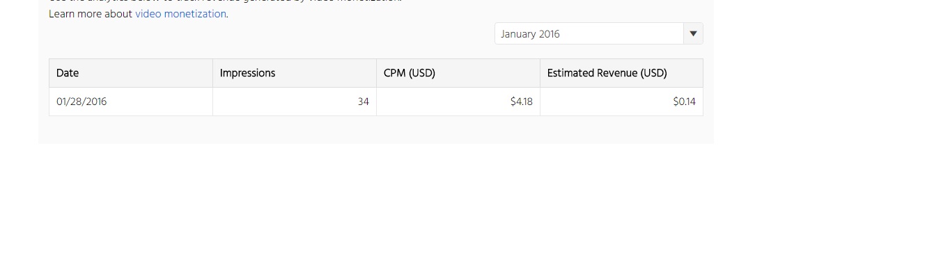Click the Date column header
Image resolution: width=950 pixels, height=265 pixels.
point(131,73)
